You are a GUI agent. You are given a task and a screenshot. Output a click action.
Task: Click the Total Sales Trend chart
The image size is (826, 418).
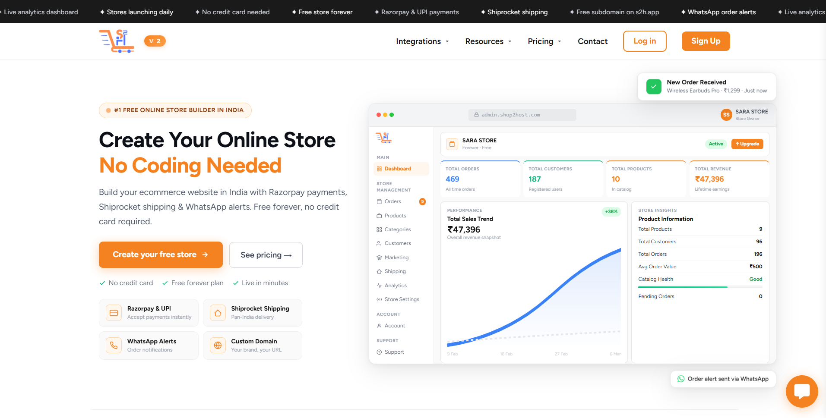(x=534, y=298)
